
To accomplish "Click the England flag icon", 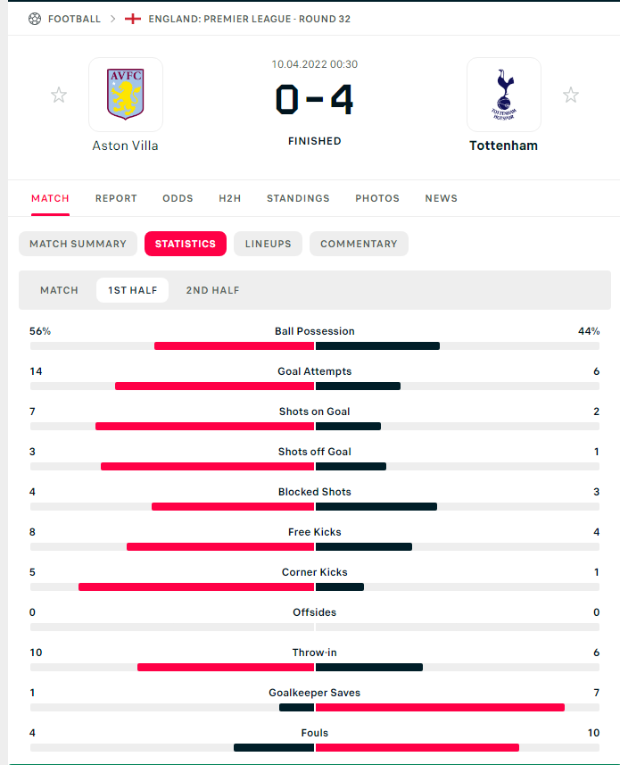I will (x=133, y=19).
